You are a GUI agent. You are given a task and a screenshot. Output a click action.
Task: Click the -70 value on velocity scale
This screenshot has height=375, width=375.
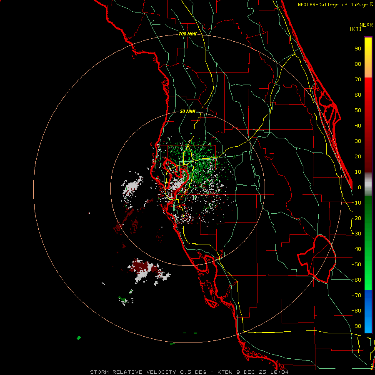(356, 295)
